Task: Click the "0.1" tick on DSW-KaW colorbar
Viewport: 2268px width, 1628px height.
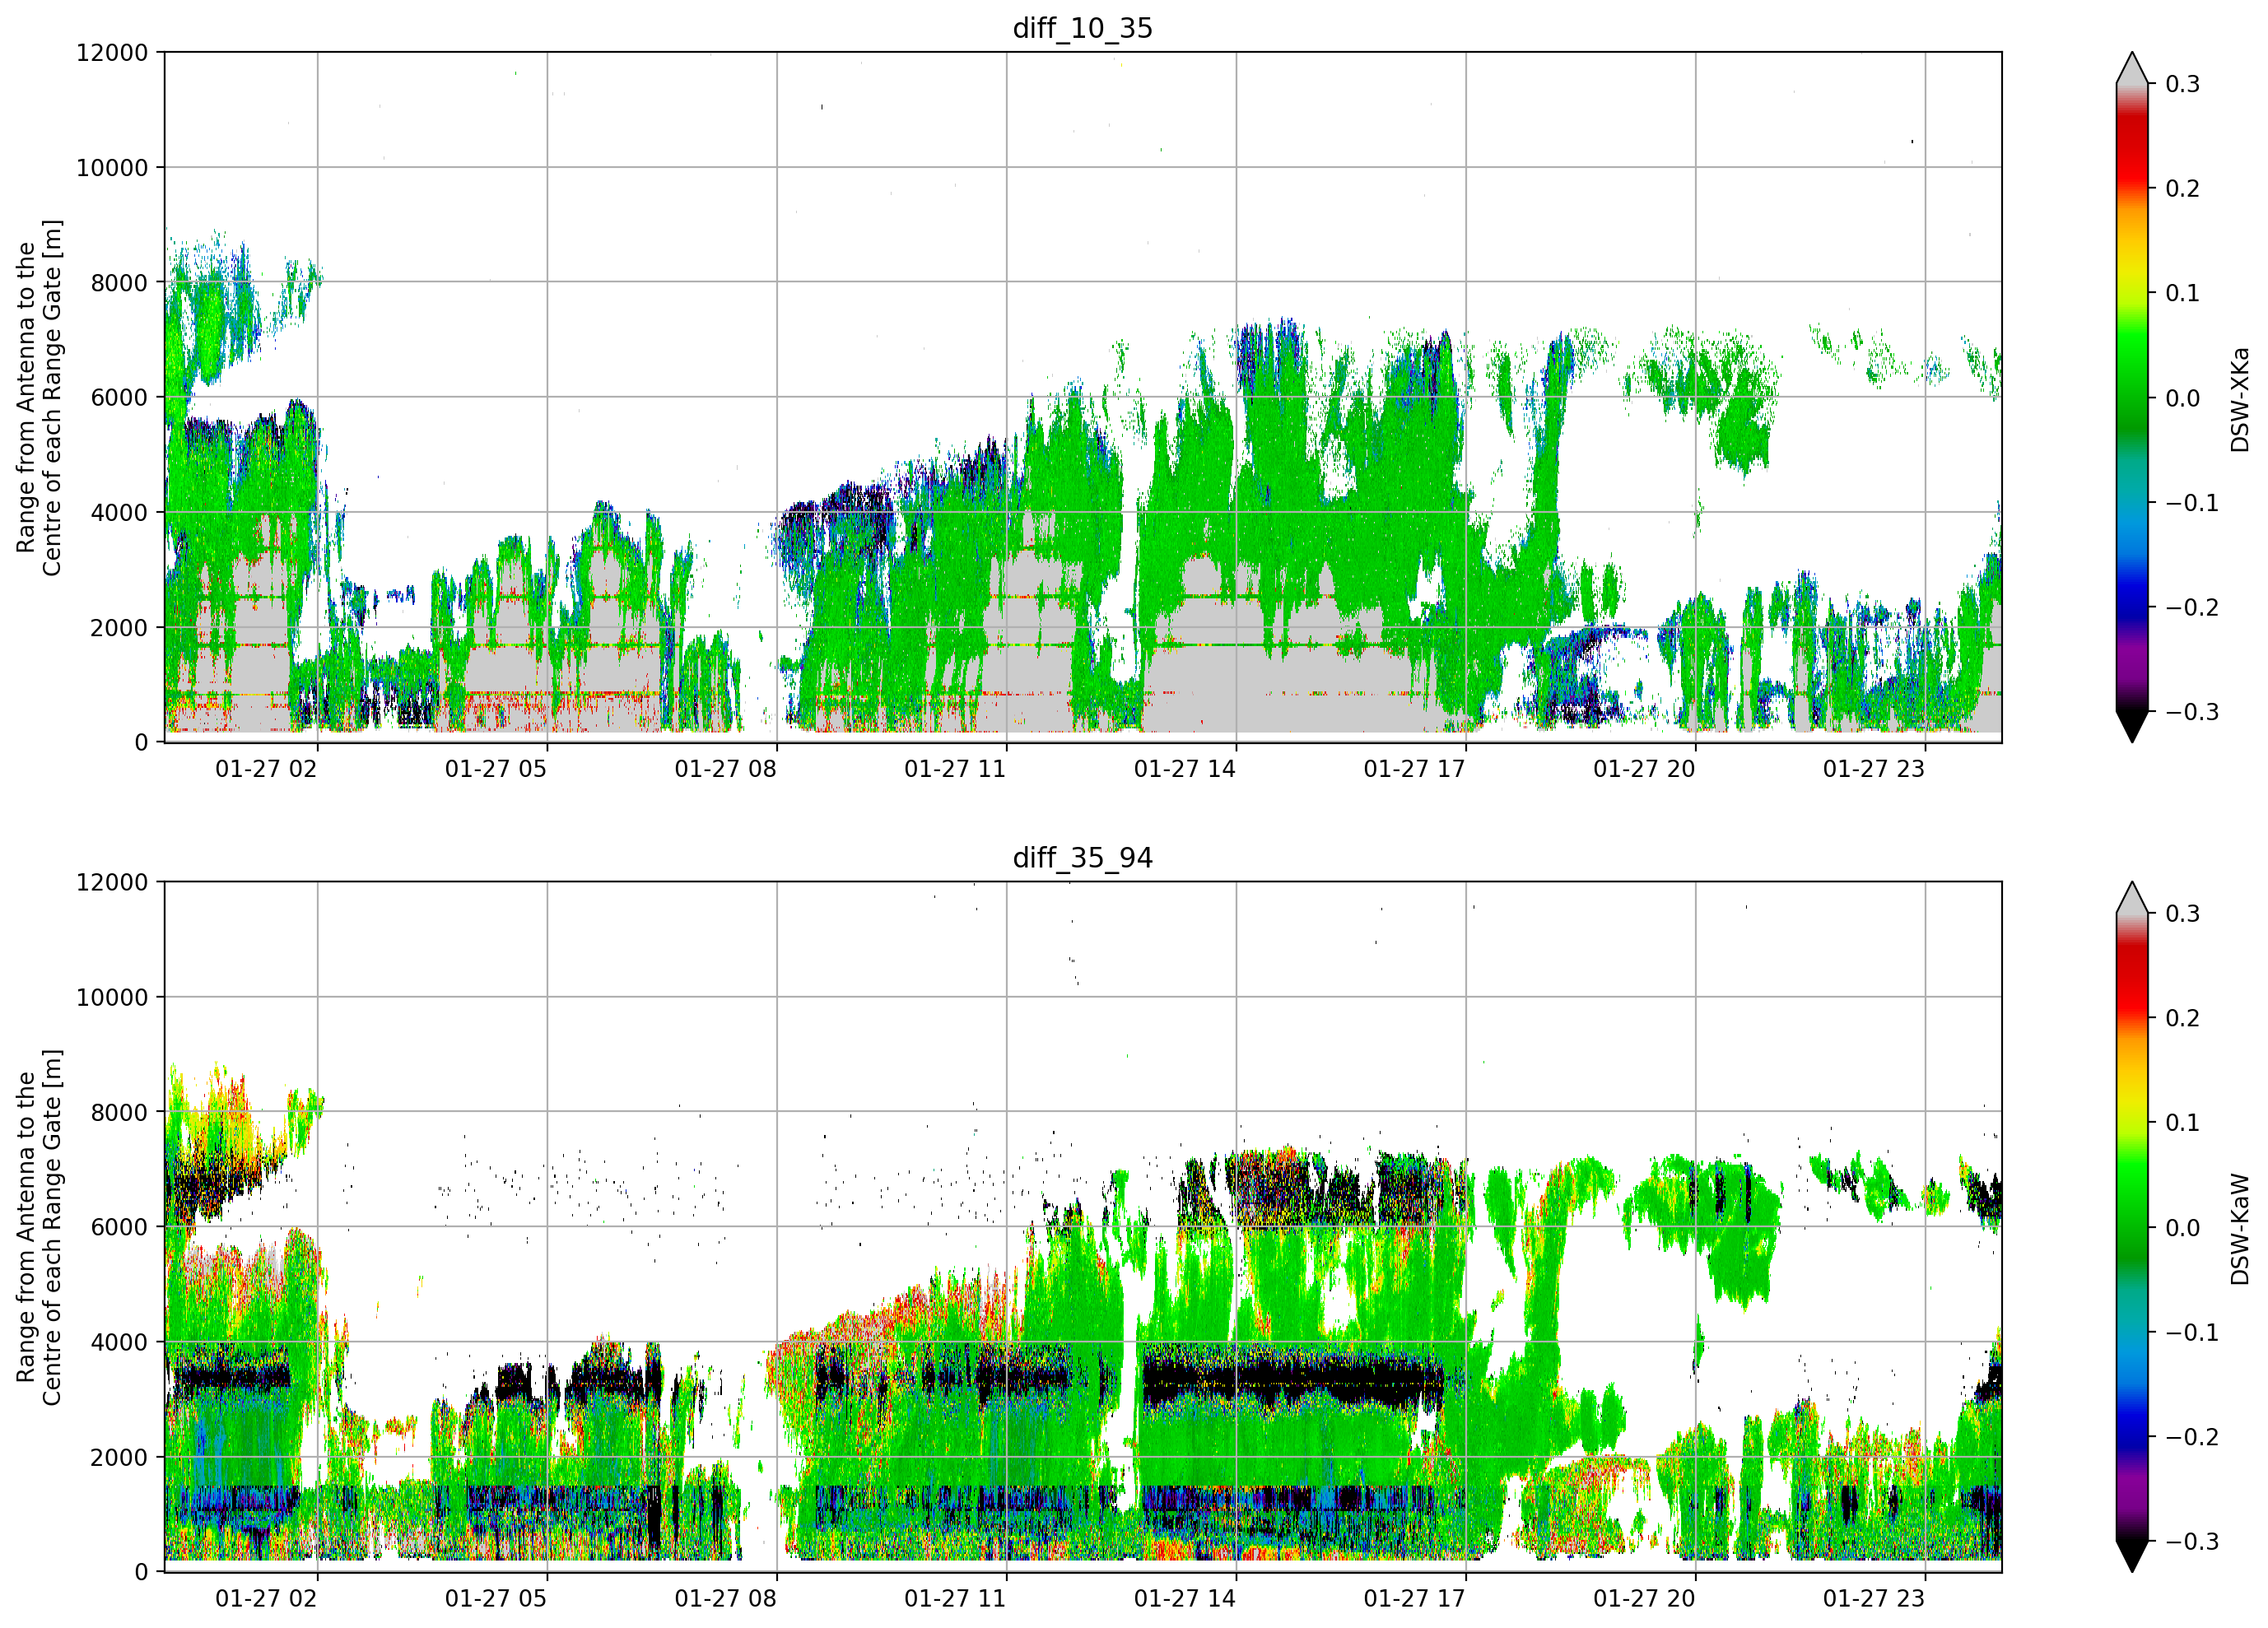Action: click(x=2183, y=1123)
